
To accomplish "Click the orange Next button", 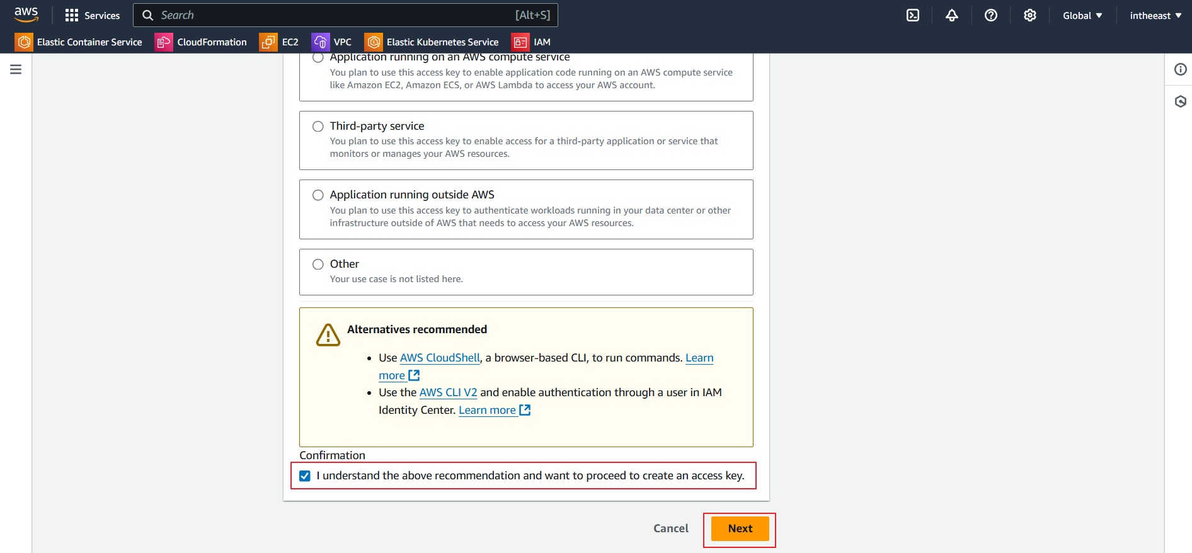I will 740,528.
